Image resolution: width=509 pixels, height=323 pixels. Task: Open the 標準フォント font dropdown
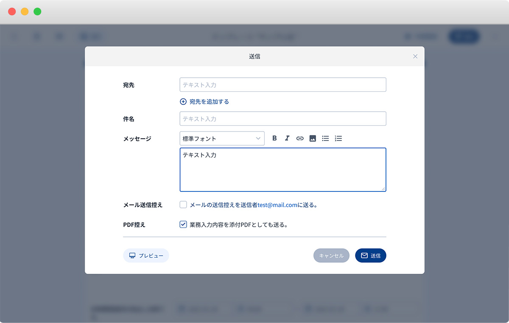pyautogui.click(x=222, y=138)
